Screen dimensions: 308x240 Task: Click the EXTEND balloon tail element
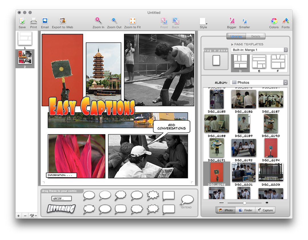click(x=187, y=201)
